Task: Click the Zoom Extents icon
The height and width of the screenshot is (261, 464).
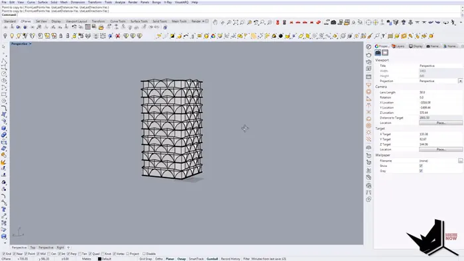Action: point(235,22)
